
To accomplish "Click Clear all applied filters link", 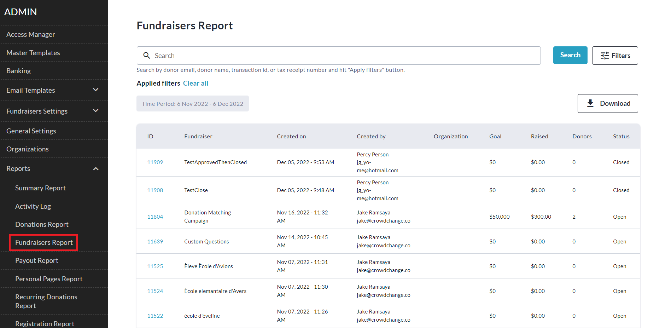I will point(195,83).
